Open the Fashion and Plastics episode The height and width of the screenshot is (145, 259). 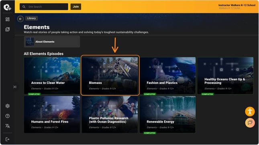(x=168, y=75)
